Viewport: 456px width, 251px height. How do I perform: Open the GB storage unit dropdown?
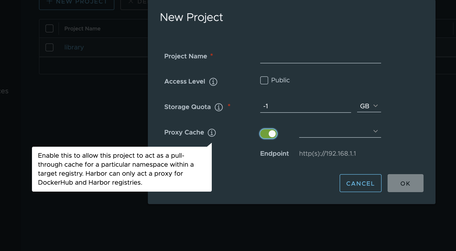[369, 106]
